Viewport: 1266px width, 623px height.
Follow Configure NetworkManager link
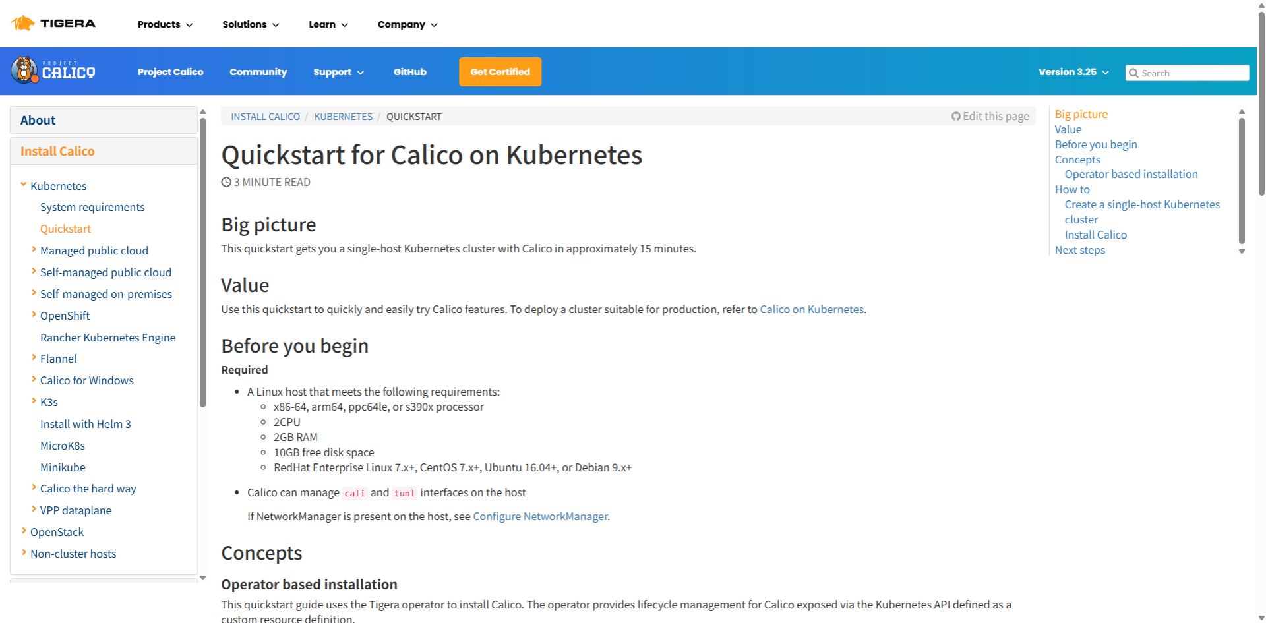(540, 516)
